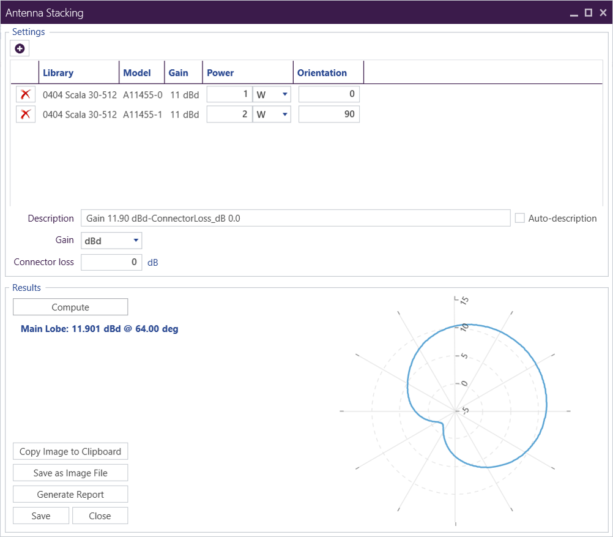The height and width of the screenshot is (537, 613).
Task: Click the Generate Report button
Action: pos(70,495)
